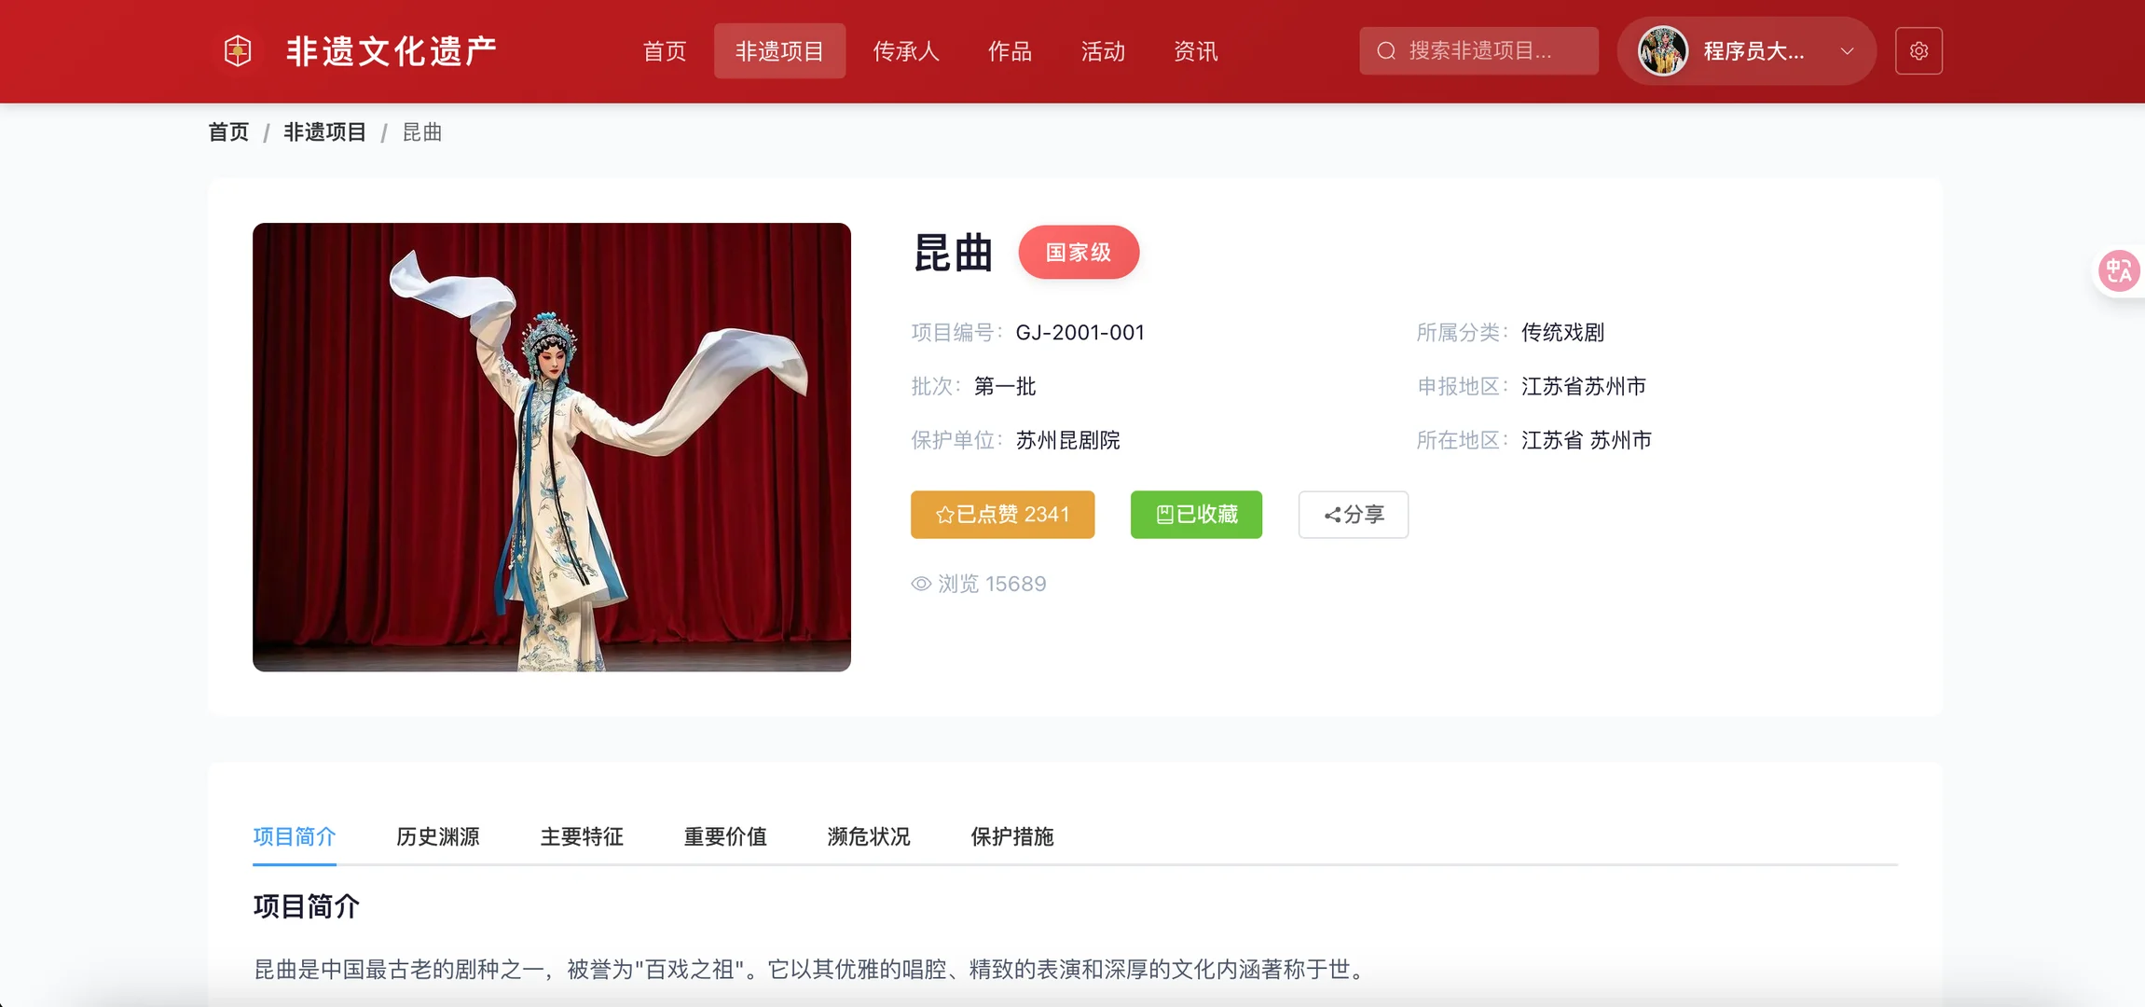Click the heritage site logo icon
The height and width of the screenshot is (1007, 2145).
(237, 50)
